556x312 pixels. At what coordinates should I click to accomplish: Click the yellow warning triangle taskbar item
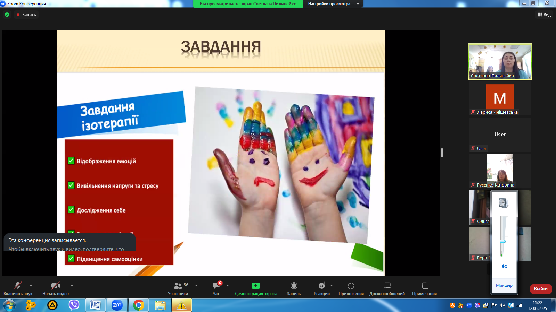tap(181, 305)
